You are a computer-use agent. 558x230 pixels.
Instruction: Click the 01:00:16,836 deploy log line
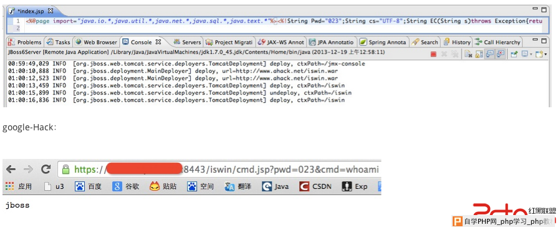pos(176,100)
